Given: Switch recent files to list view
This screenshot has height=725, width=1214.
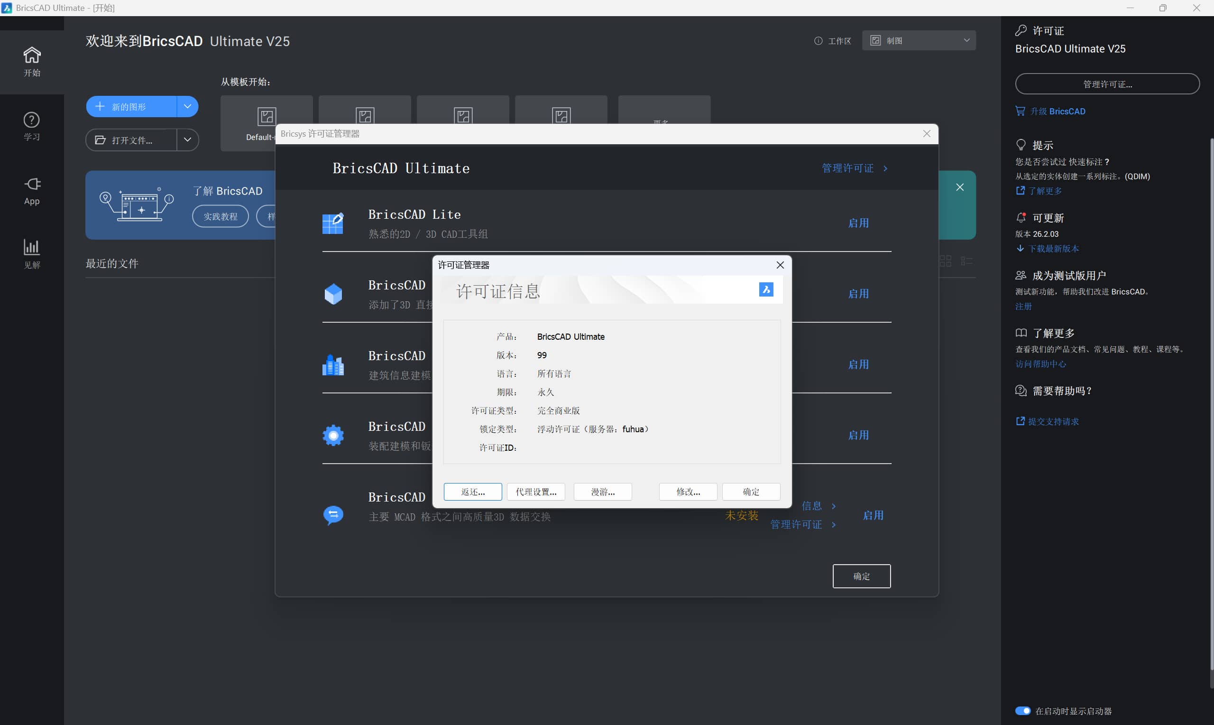Looking at the screenshot, I should (966, 261).
